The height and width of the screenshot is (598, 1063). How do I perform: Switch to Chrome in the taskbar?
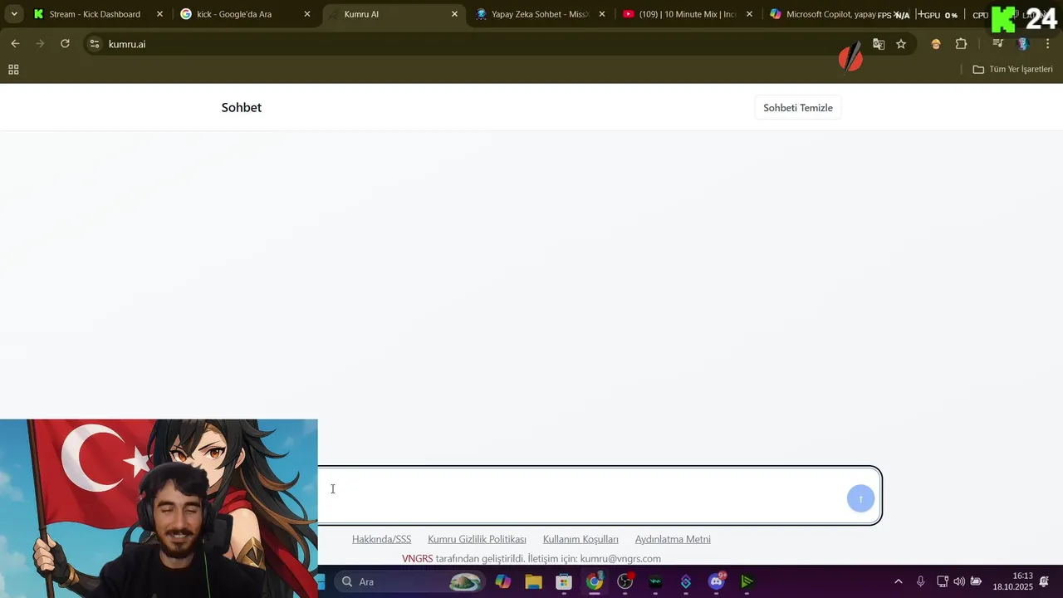click(x=594, y=582)
